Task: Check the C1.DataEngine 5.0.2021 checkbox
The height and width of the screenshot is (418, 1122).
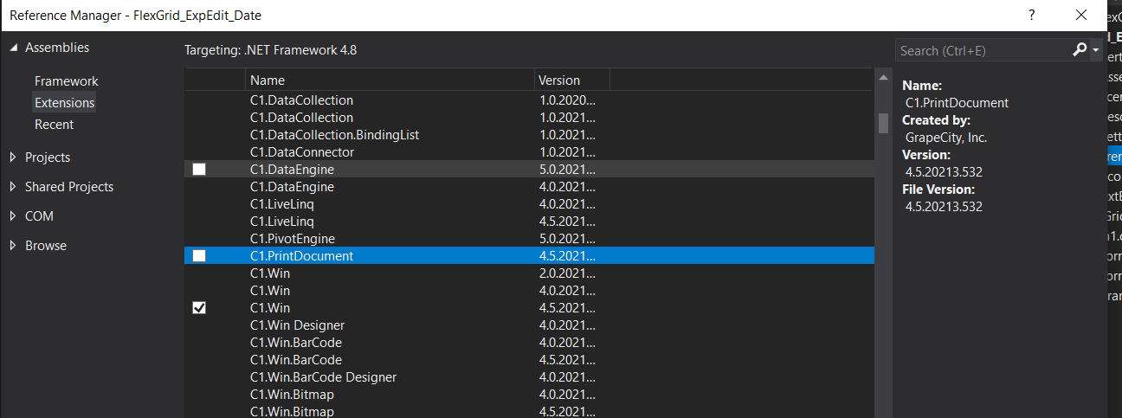Action: pyautogui.click(x=199, y=170)
